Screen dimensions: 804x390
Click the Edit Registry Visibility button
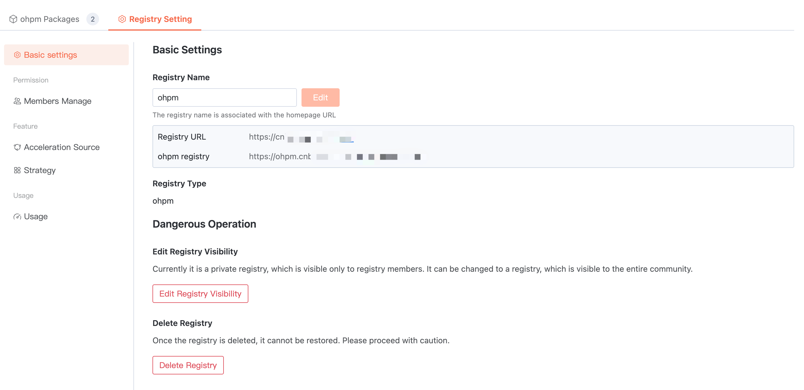tap(200, 293)
